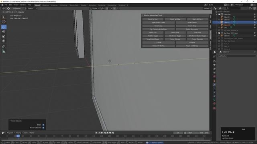The width and height of the screenshot is (257, 144).
Task: Open the Global transform orientation dropdown
Action: pyautogui.click(x=95, y=8)
